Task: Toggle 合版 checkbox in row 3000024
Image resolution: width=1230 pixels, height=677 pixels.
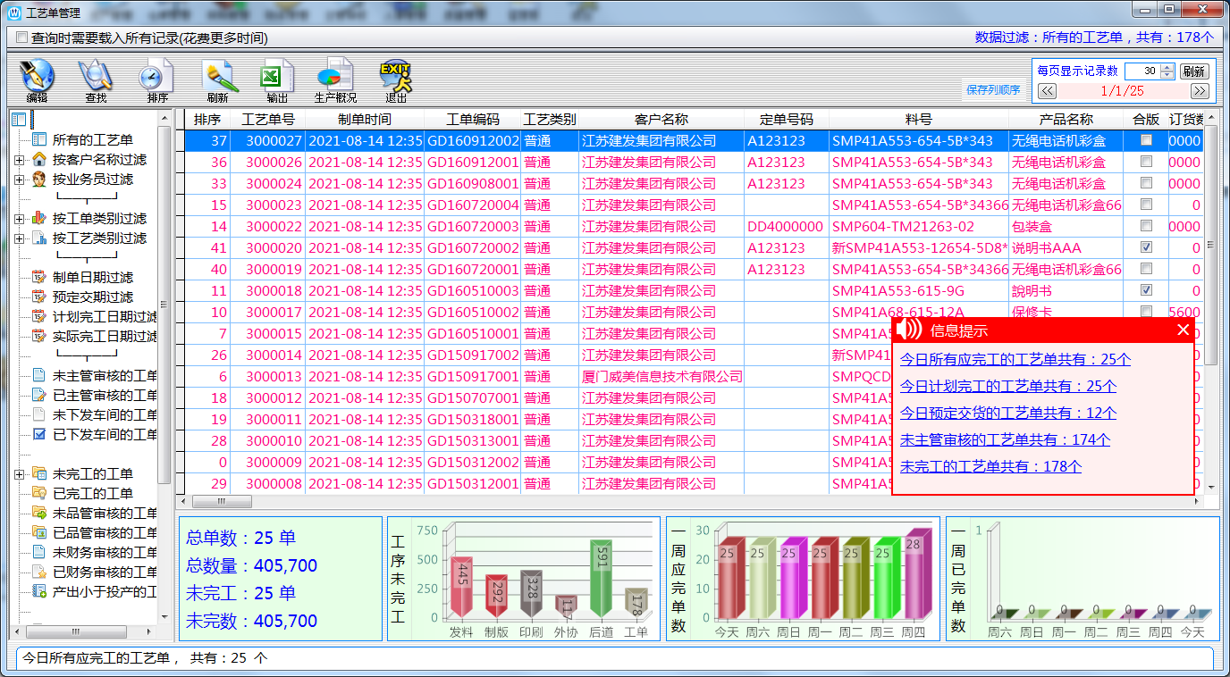Action: click(x=1146, y=183)
